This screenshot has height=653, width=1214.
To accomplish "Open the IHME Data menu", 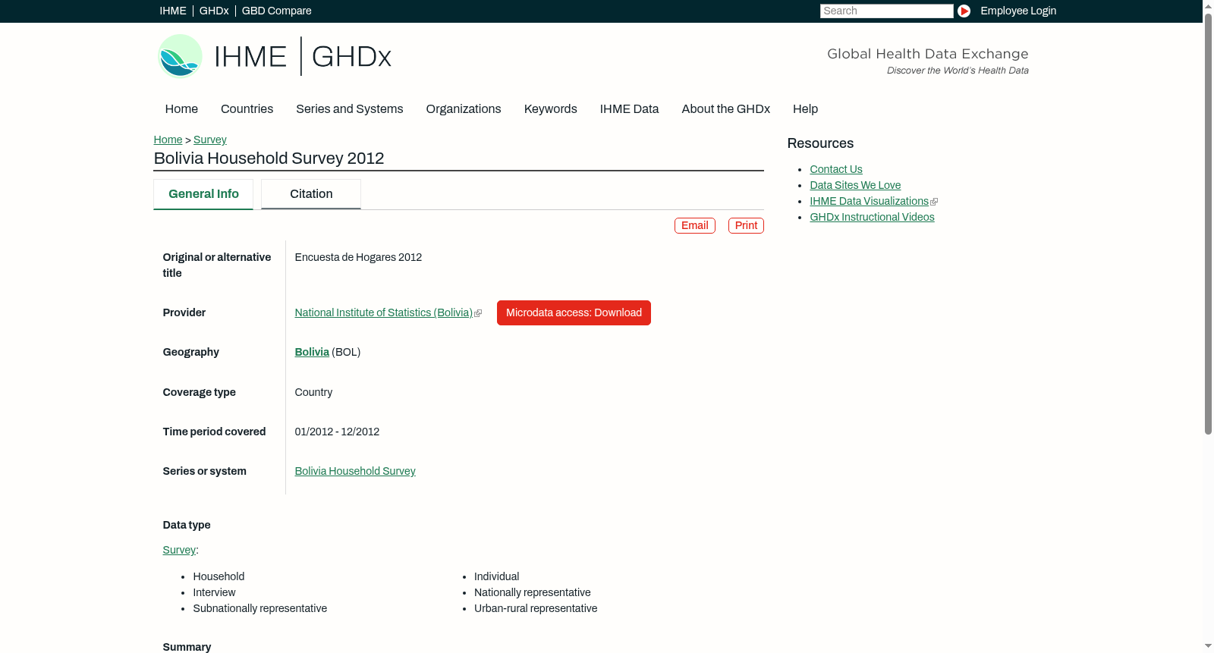I will 629,109.
